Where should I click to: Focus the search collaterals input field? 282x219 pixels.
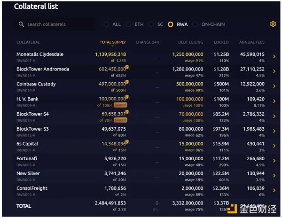[55, 24]
